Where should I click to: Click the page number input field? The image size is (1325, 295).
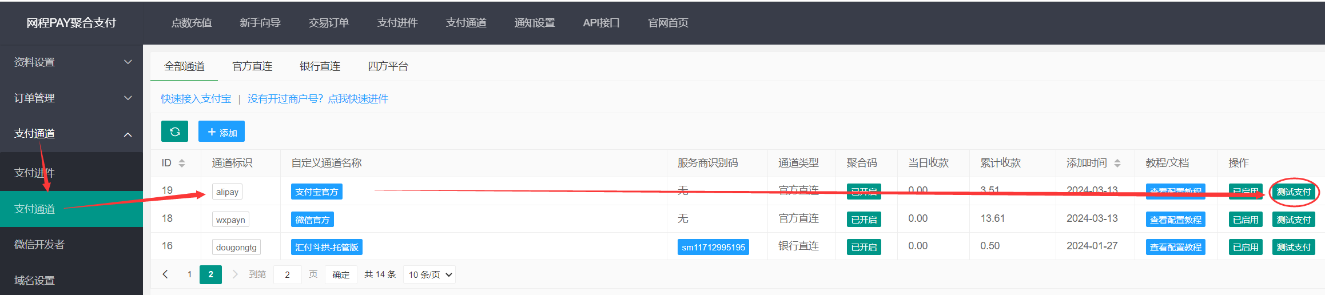[287, 274]
